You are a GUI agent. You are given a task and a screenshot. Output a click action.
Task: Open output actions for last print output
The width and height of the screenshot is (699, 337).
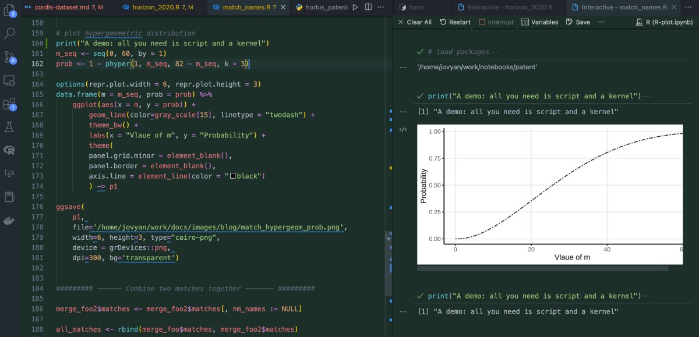click(403, 311)
